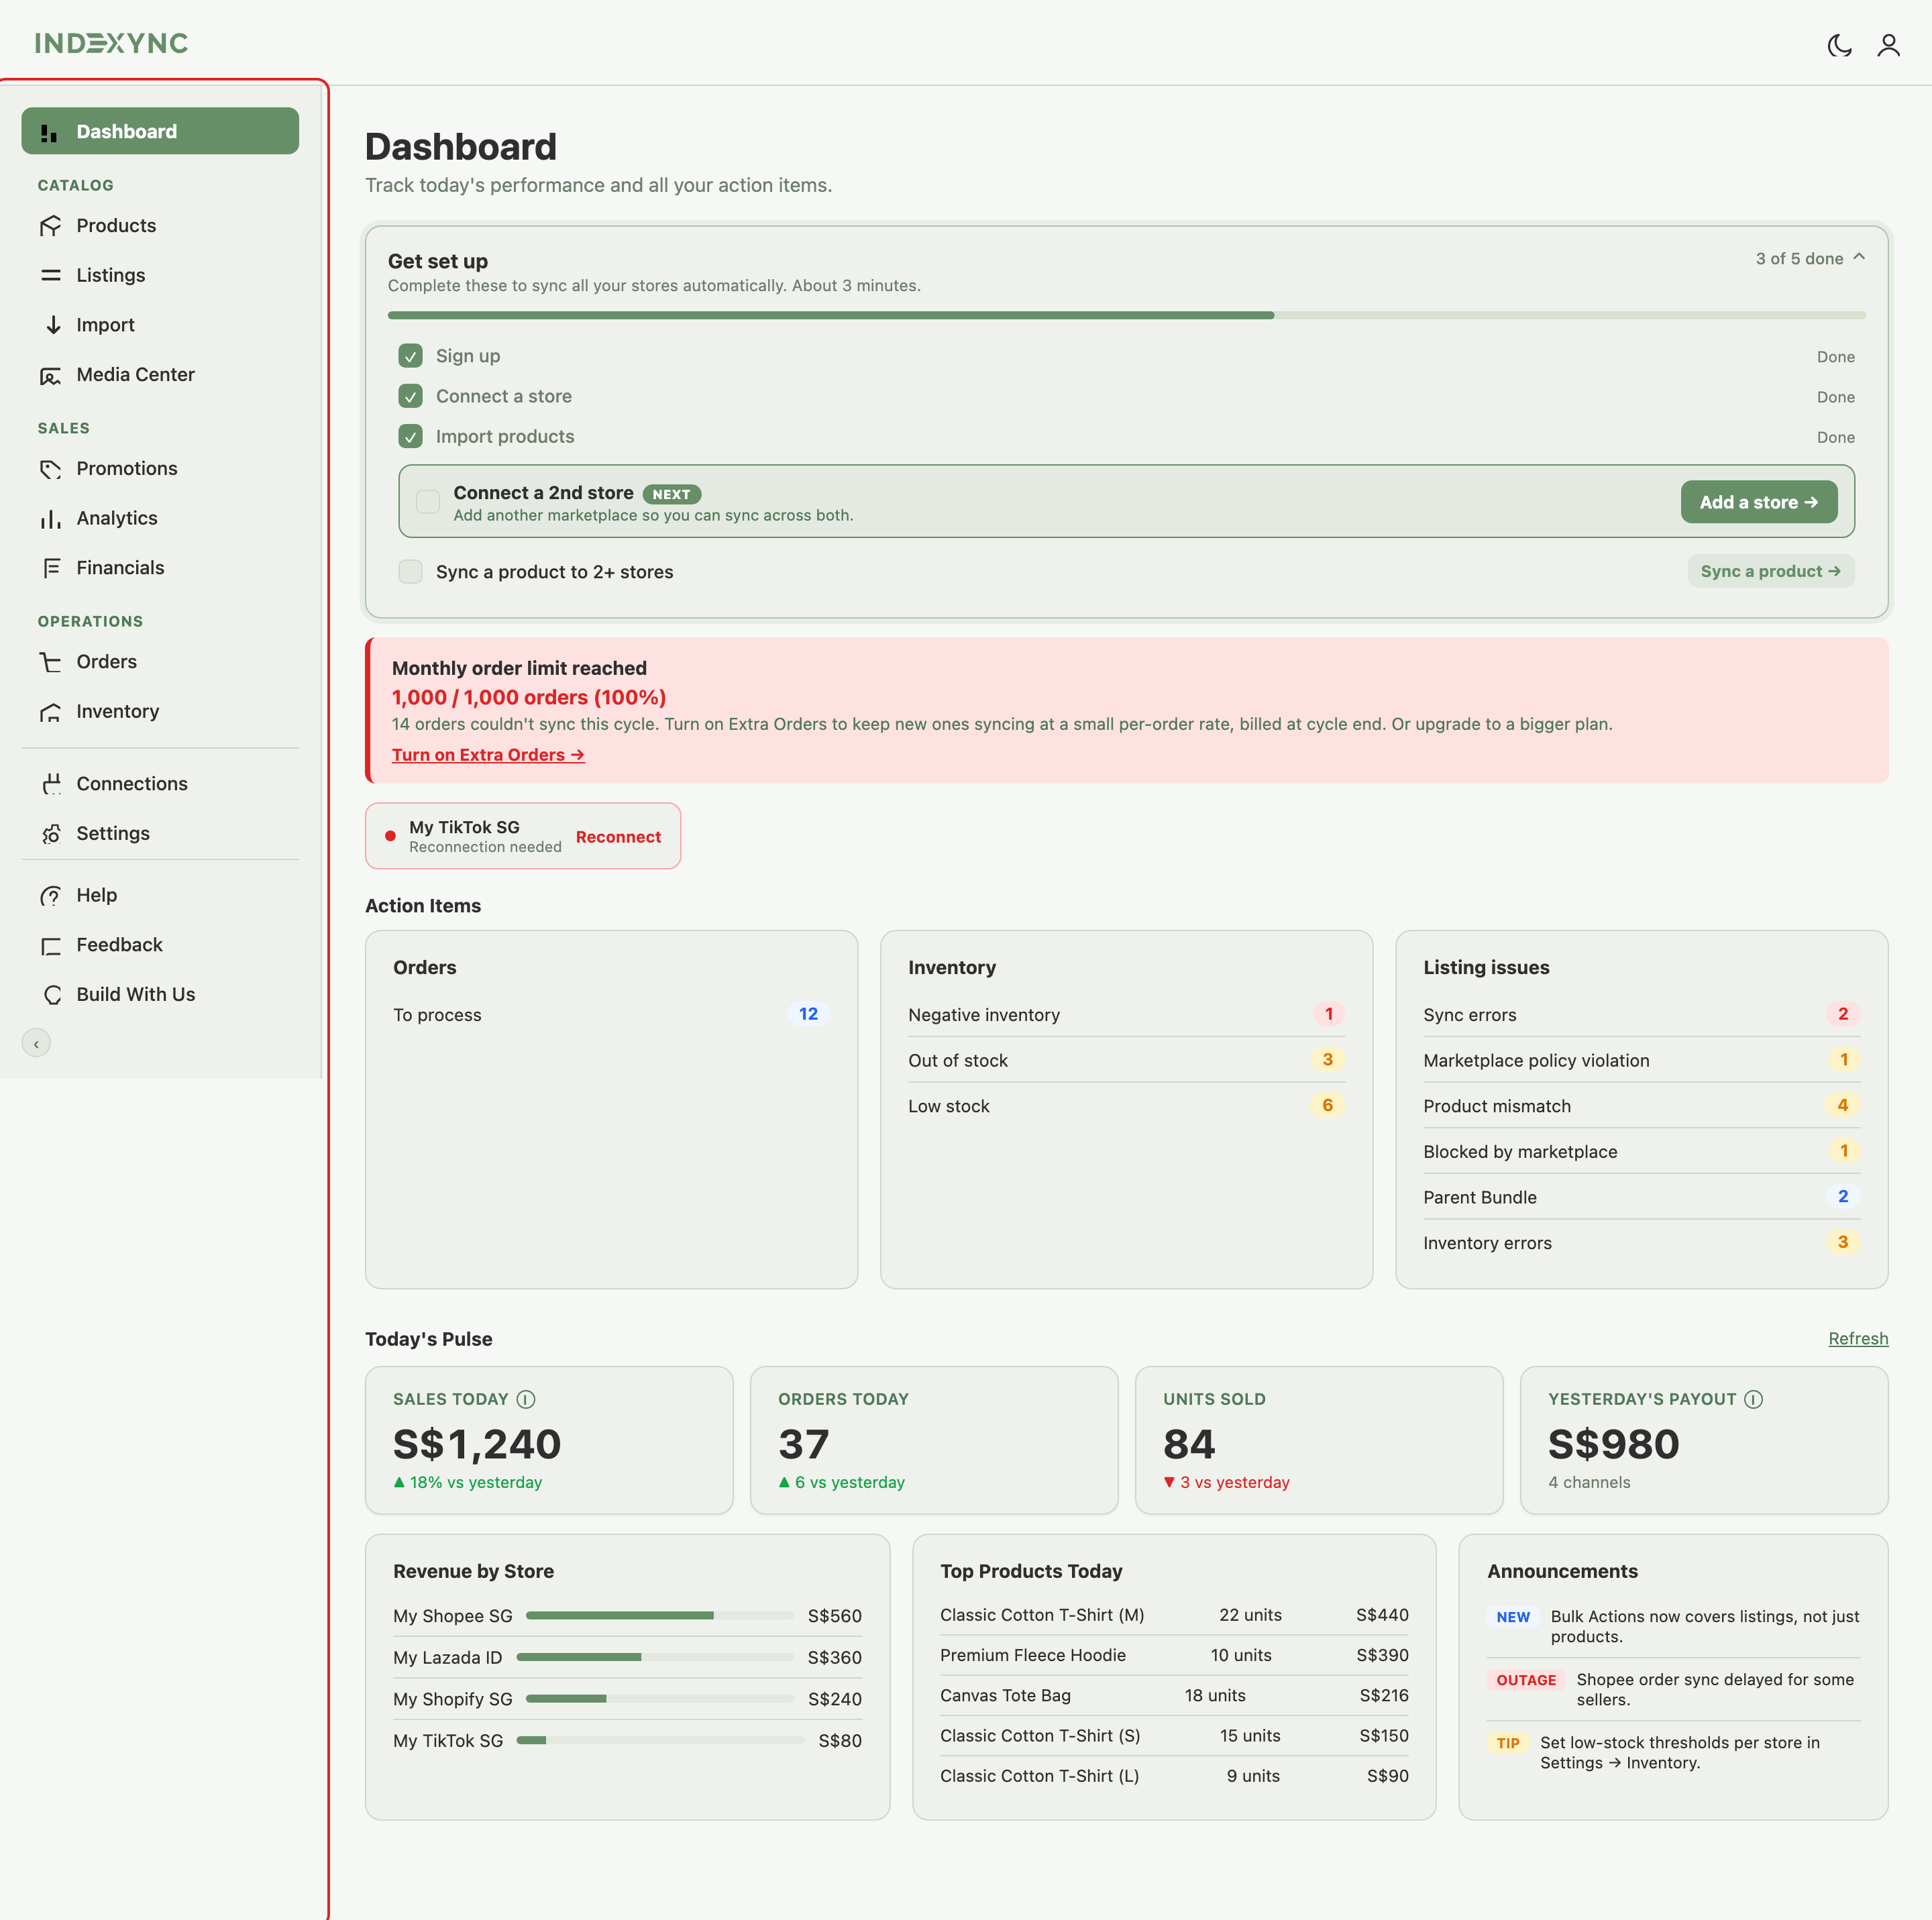Click the Inventory warehouse icon

pos(50,712)
